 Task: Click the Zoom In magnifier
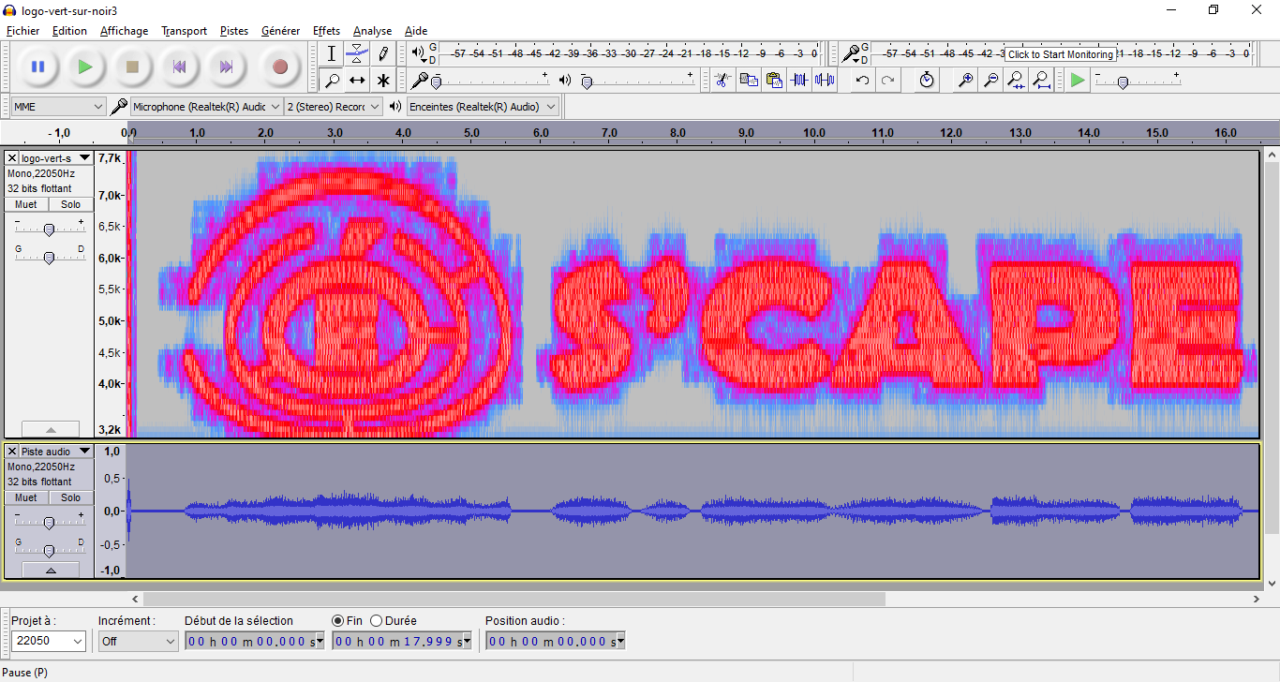pos(965,80)
